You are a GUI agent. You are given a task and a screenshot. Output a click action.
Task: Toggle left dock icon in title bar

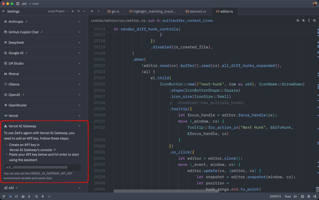click(x=18, y=4)
